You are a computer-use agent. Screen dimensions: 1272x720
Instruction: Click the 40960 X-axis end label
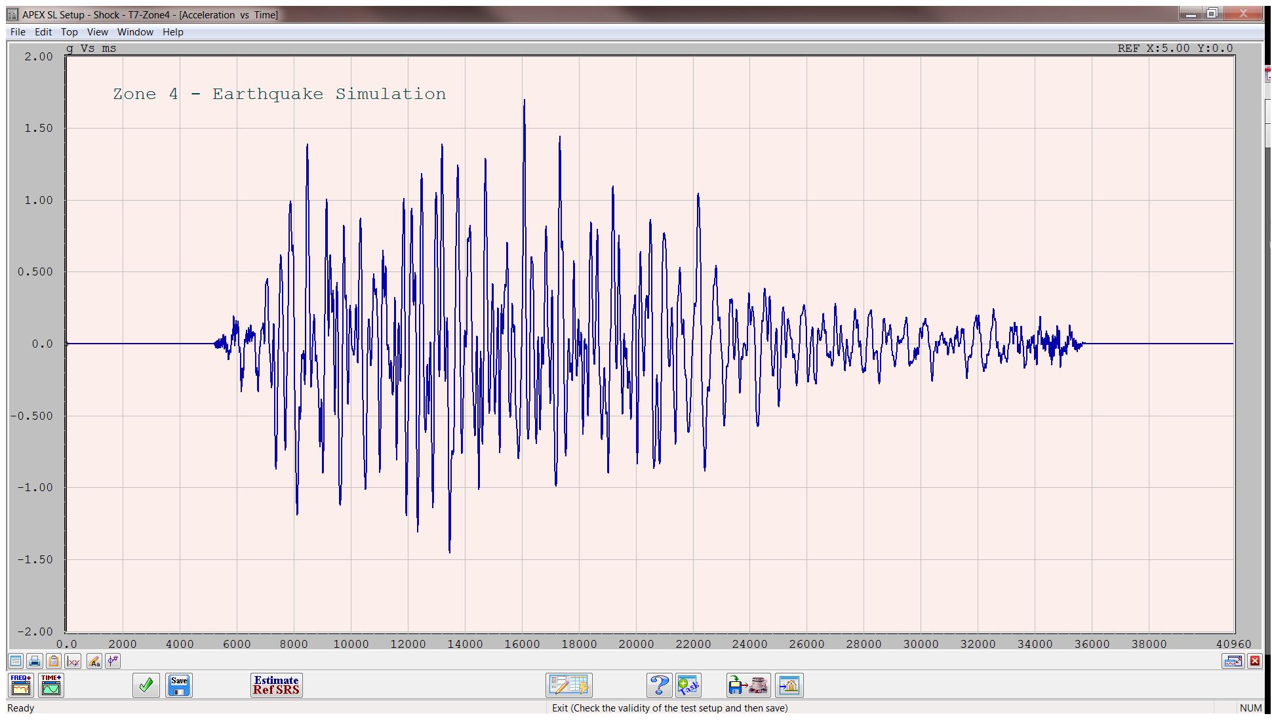click(1234, 644)
